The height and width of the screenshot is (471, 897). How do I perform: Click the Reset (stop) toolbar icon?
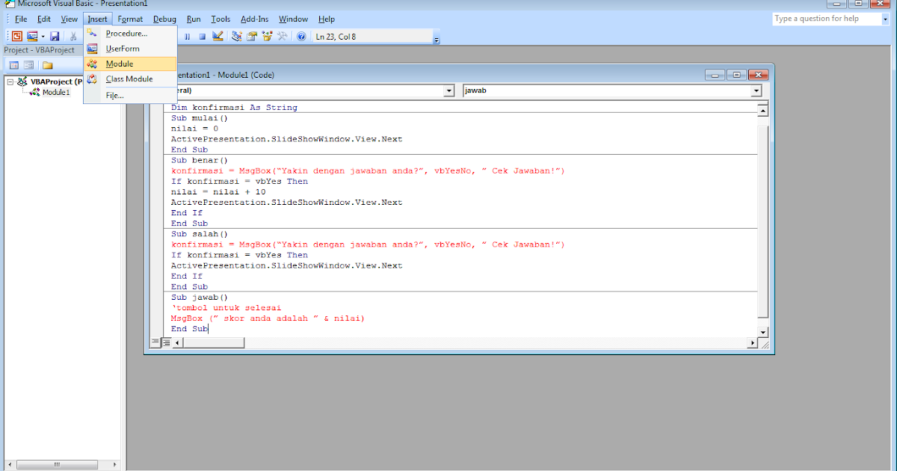pos(202,36)
